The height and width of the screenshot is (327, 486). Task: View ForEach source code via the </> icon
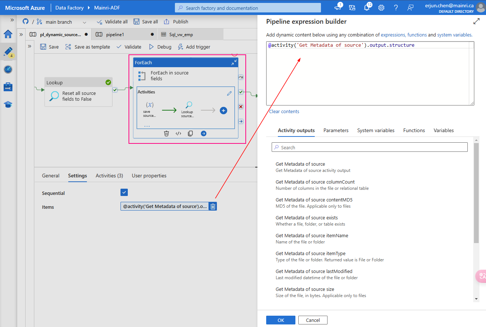pyautogui.click(x=179, y=133)
